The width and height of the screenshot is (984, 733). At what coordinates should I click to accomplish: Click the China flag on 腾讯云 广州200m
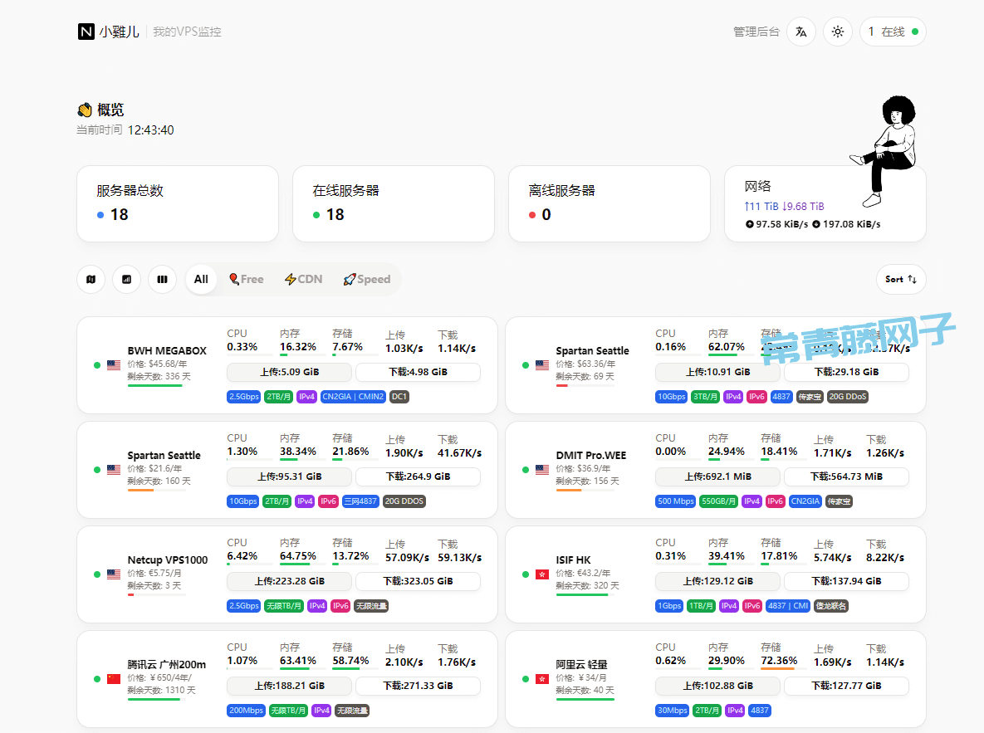[114, 679]
